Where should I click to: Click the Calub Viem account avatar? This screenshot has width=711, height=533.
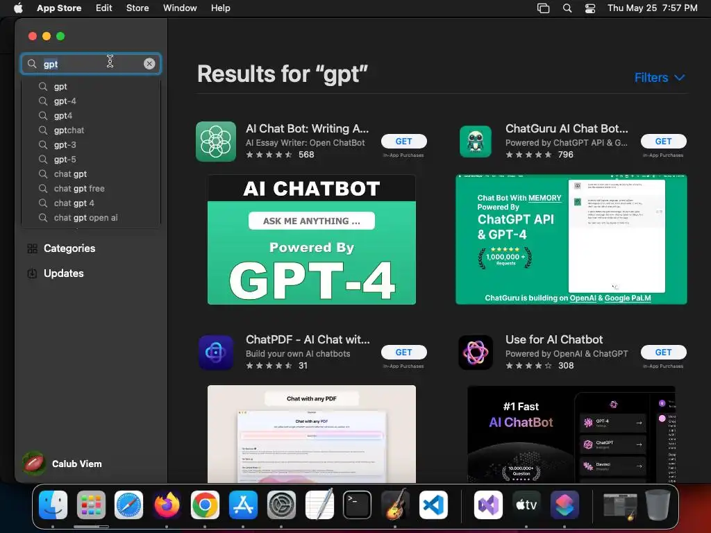pos(34,464)
